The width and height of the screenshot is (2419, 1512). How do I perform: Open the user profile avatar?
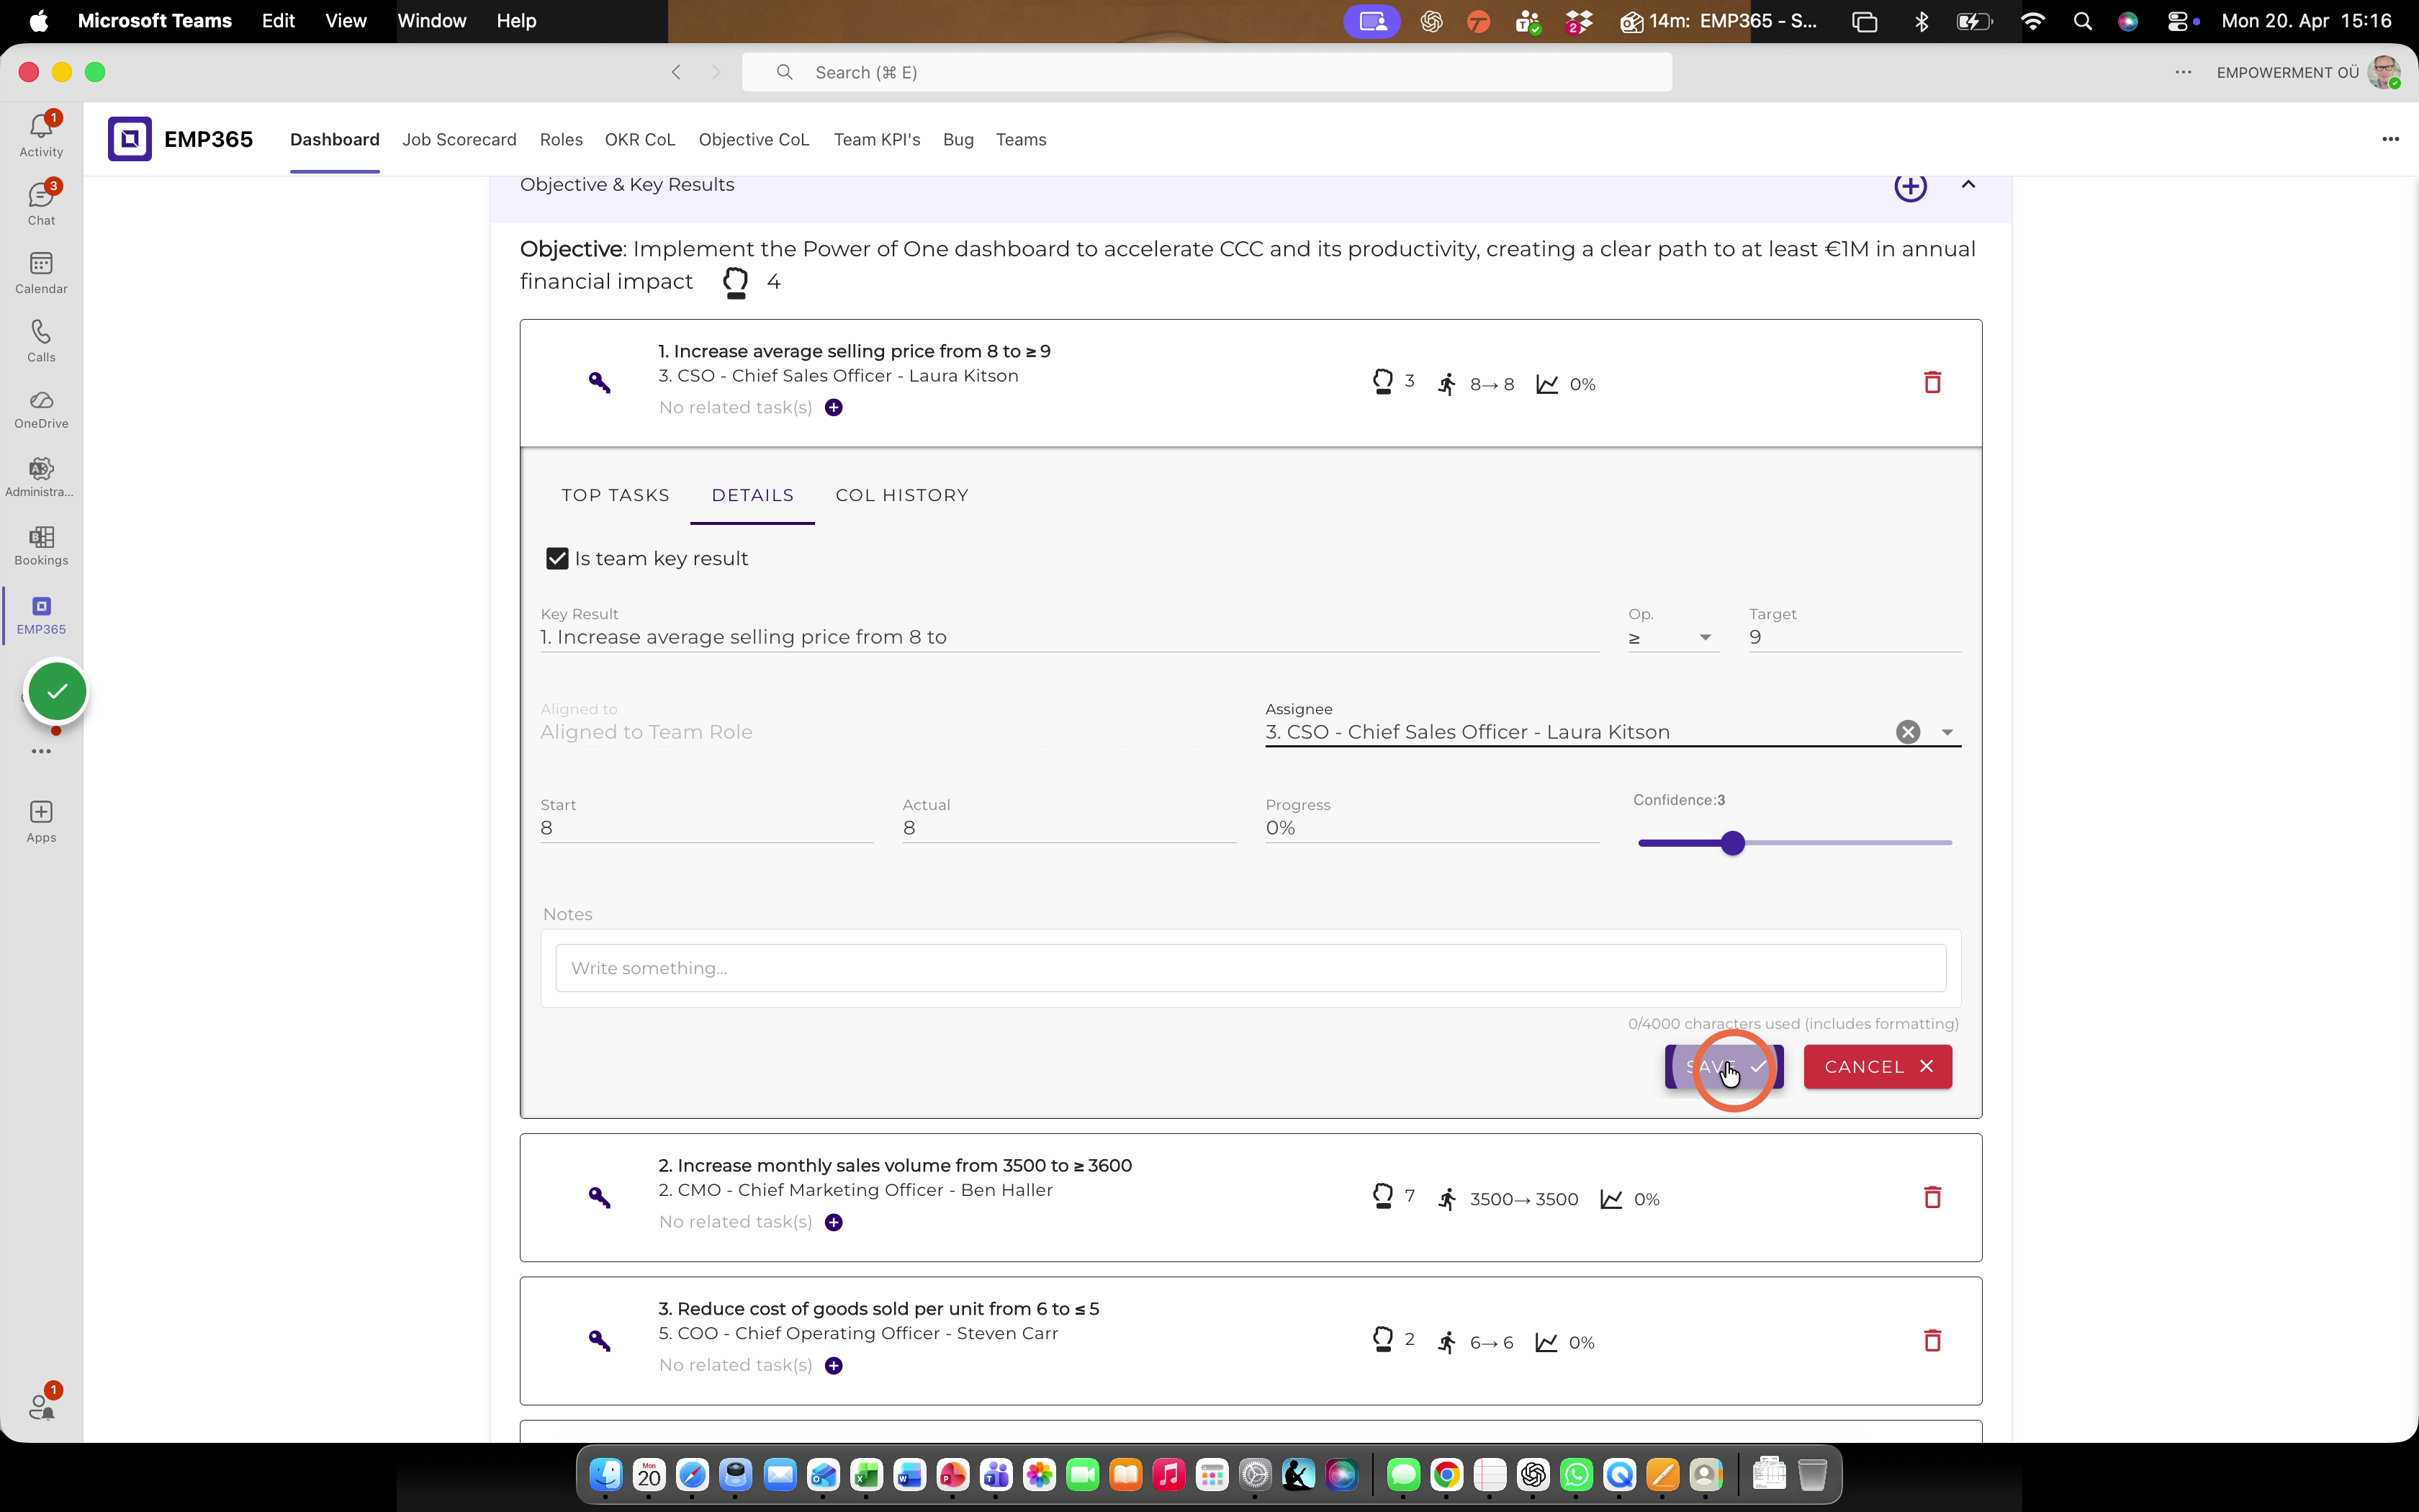(2384, 72)
